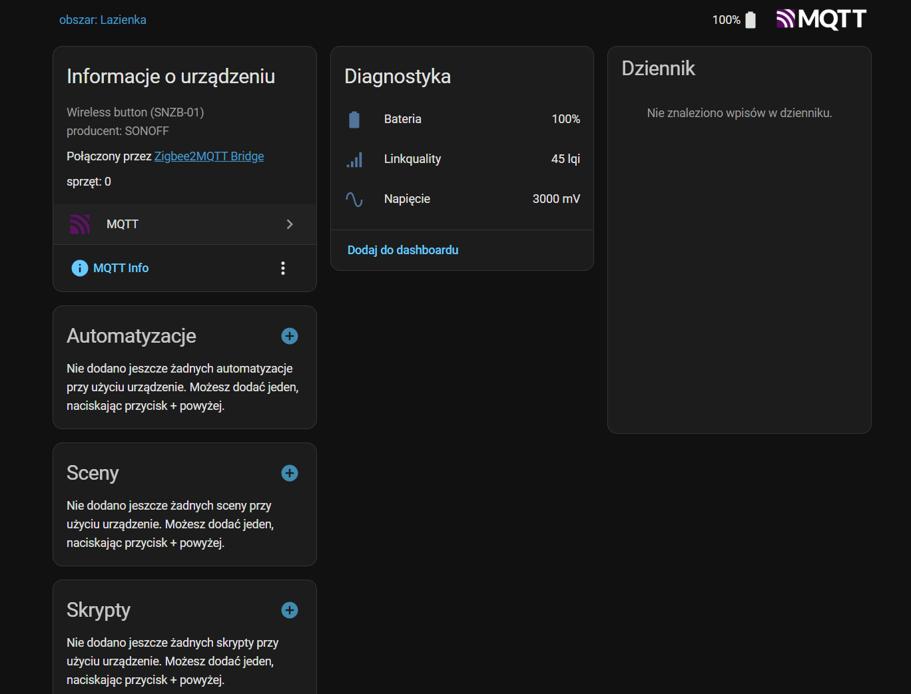The height and width of the screenshot is (694, 911).
Task: Click Dodaj do dashboardu button
Action: pos(403,250)
